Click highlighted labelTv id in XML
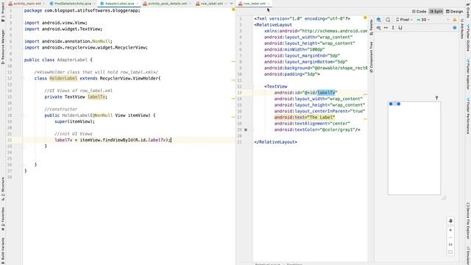 pos(326,93)
